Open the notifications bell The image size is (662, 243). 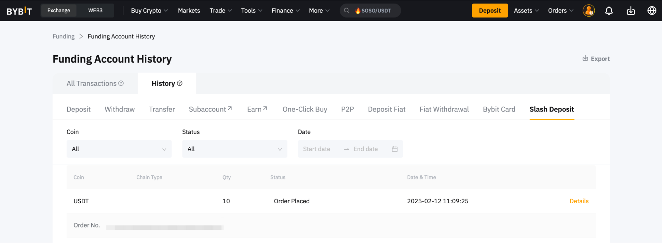[609, 11]
